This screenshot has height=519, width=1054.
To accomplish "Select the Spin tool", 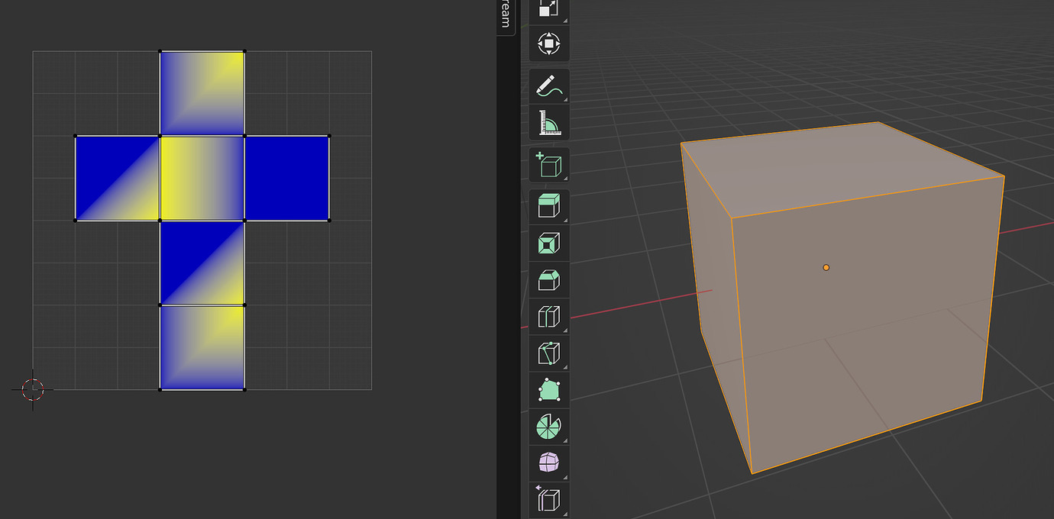I will (548, 426).
